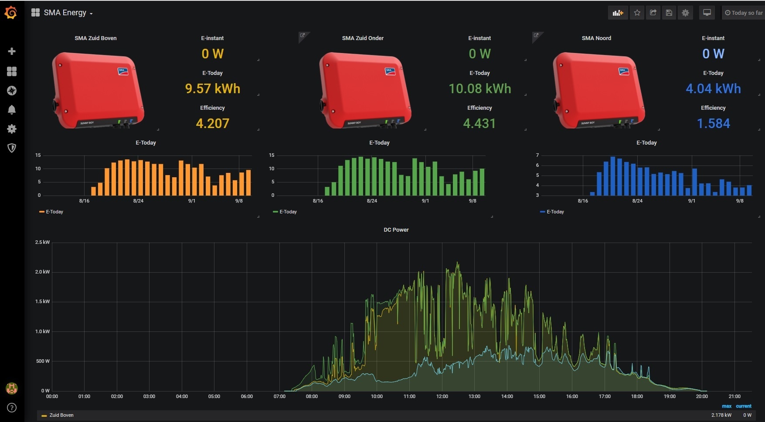The height and width of the screenshot is (422, 765).
Task: Star this dashboard as favorite
Action: [x=637, y=13]
